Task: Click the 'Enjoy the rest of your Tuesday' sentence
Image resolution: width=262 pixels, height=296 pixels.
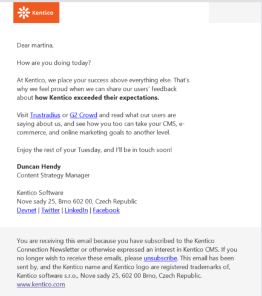Action: (94, 150)
